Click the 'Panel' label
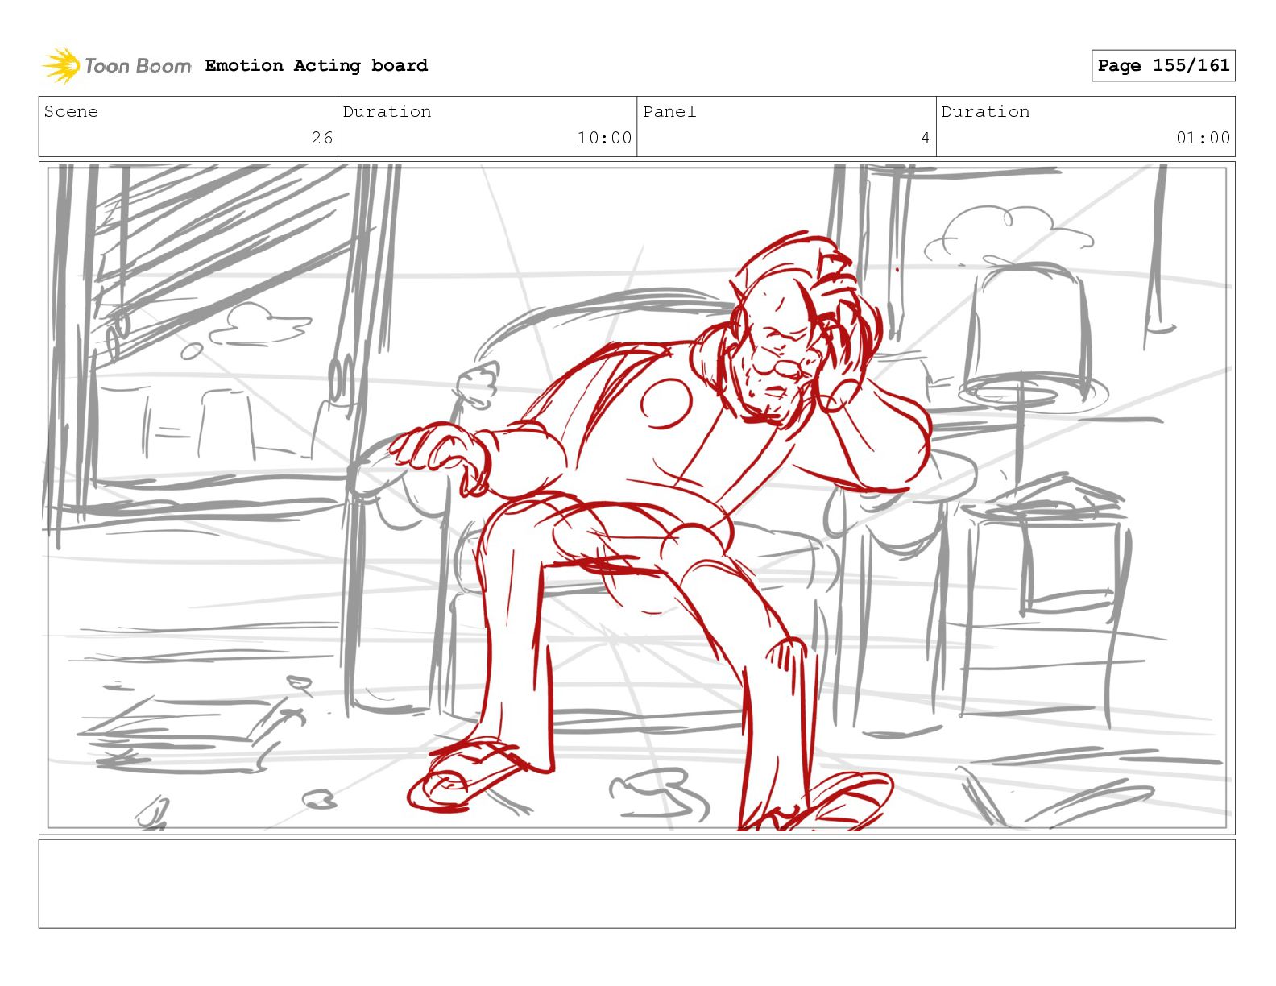1276x986 pixels. pos(669,111)
